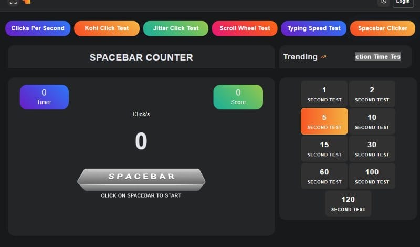
Task: Select the Spacebar Clicker tab
Action: pos(383,28)
